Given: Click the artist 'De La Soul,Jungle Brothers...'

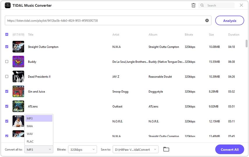Looking at the screenshot, I should [x=130, y=62].
